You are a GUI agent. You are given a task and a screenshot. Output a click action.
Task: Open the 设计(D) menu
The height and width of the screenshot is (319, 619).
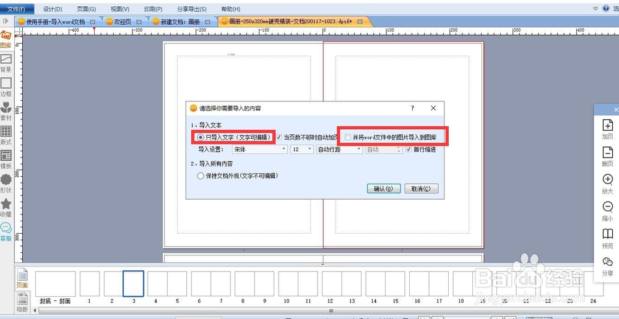pos(53,9)
